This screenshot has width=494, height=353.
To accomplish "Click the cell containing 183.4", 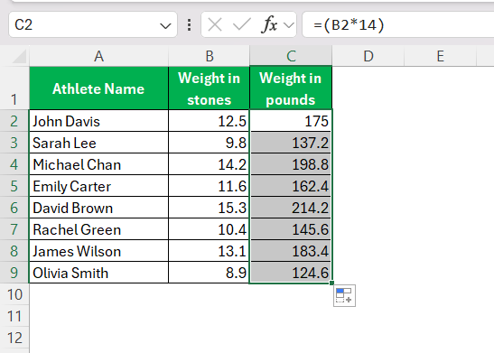I will coord(291,251).
